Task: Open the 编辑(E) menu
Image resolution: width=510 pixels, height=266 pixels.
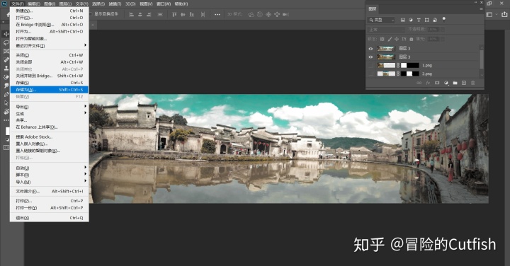Action: pyautogui.click(x=34, y=4)
